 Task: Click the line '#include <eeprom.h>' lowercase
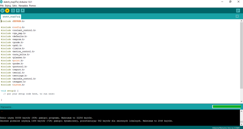coord(13,39)
